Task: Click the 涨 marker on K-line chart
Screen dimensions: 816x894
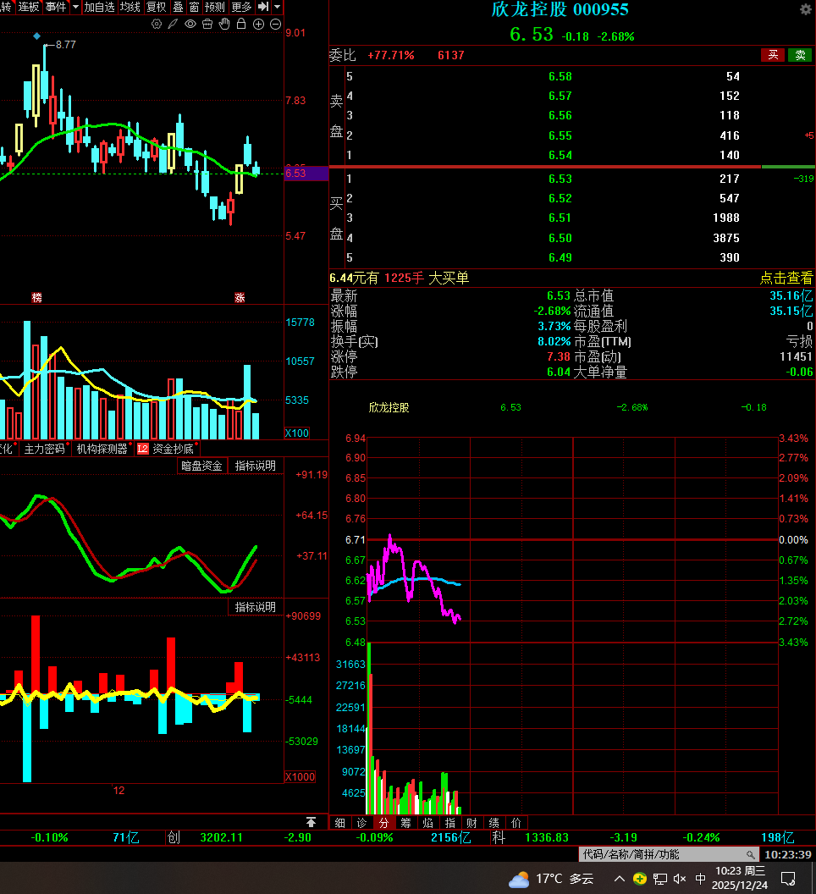Action: pos(240,297)
